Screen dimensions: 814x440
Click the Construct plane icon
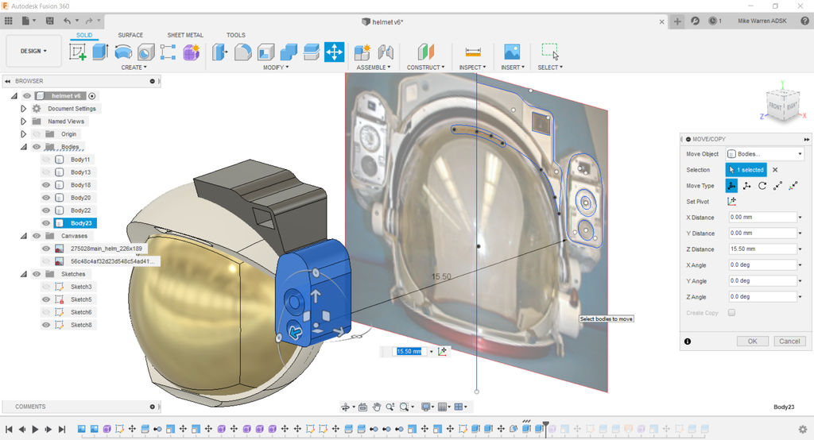pyautogui.click(x=425, y=52)
